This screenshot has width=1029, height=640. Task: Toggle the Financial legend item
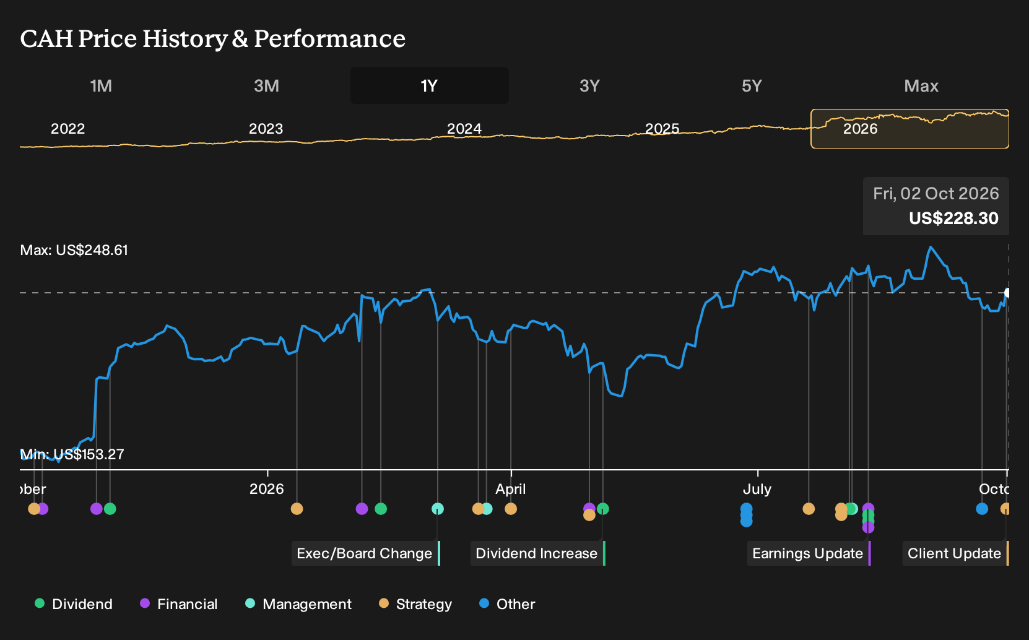(x=179, y=604)
